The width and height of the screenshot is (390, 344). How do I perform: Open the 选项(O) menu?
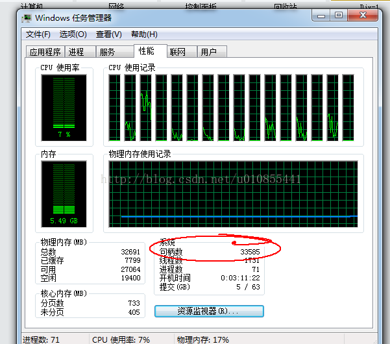[73, 34]
